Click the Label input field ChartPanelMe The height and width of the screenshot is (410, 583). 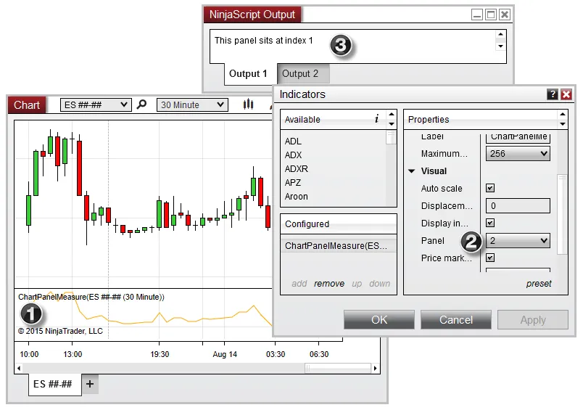click(518, 137)
